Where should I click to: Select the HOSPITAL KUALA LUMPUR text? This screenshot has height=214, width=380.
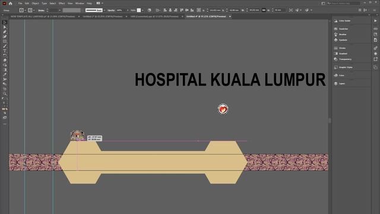coord(230,80)
